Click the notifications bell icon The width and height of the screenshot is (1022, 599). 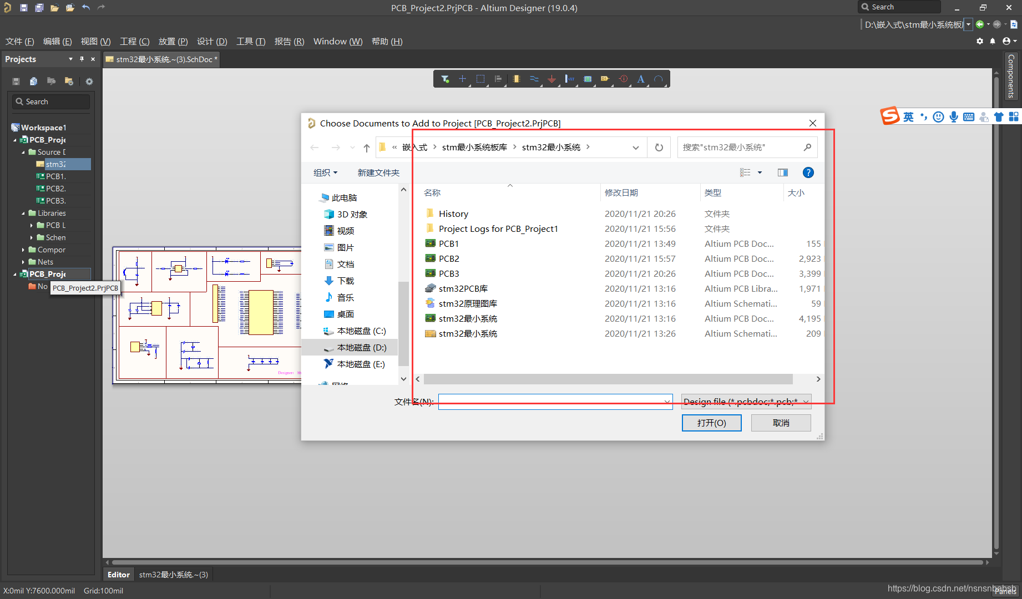click(x=993, y=41)
